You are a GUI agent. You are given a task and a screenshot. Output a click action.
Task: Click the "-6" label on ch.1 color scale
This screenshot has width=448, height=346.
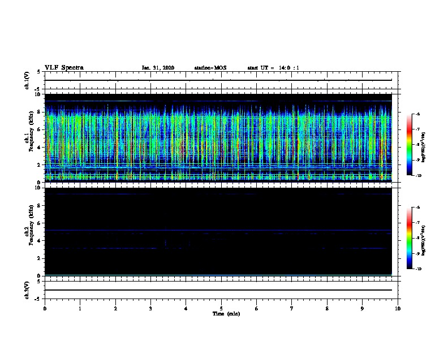pos(417,114)
